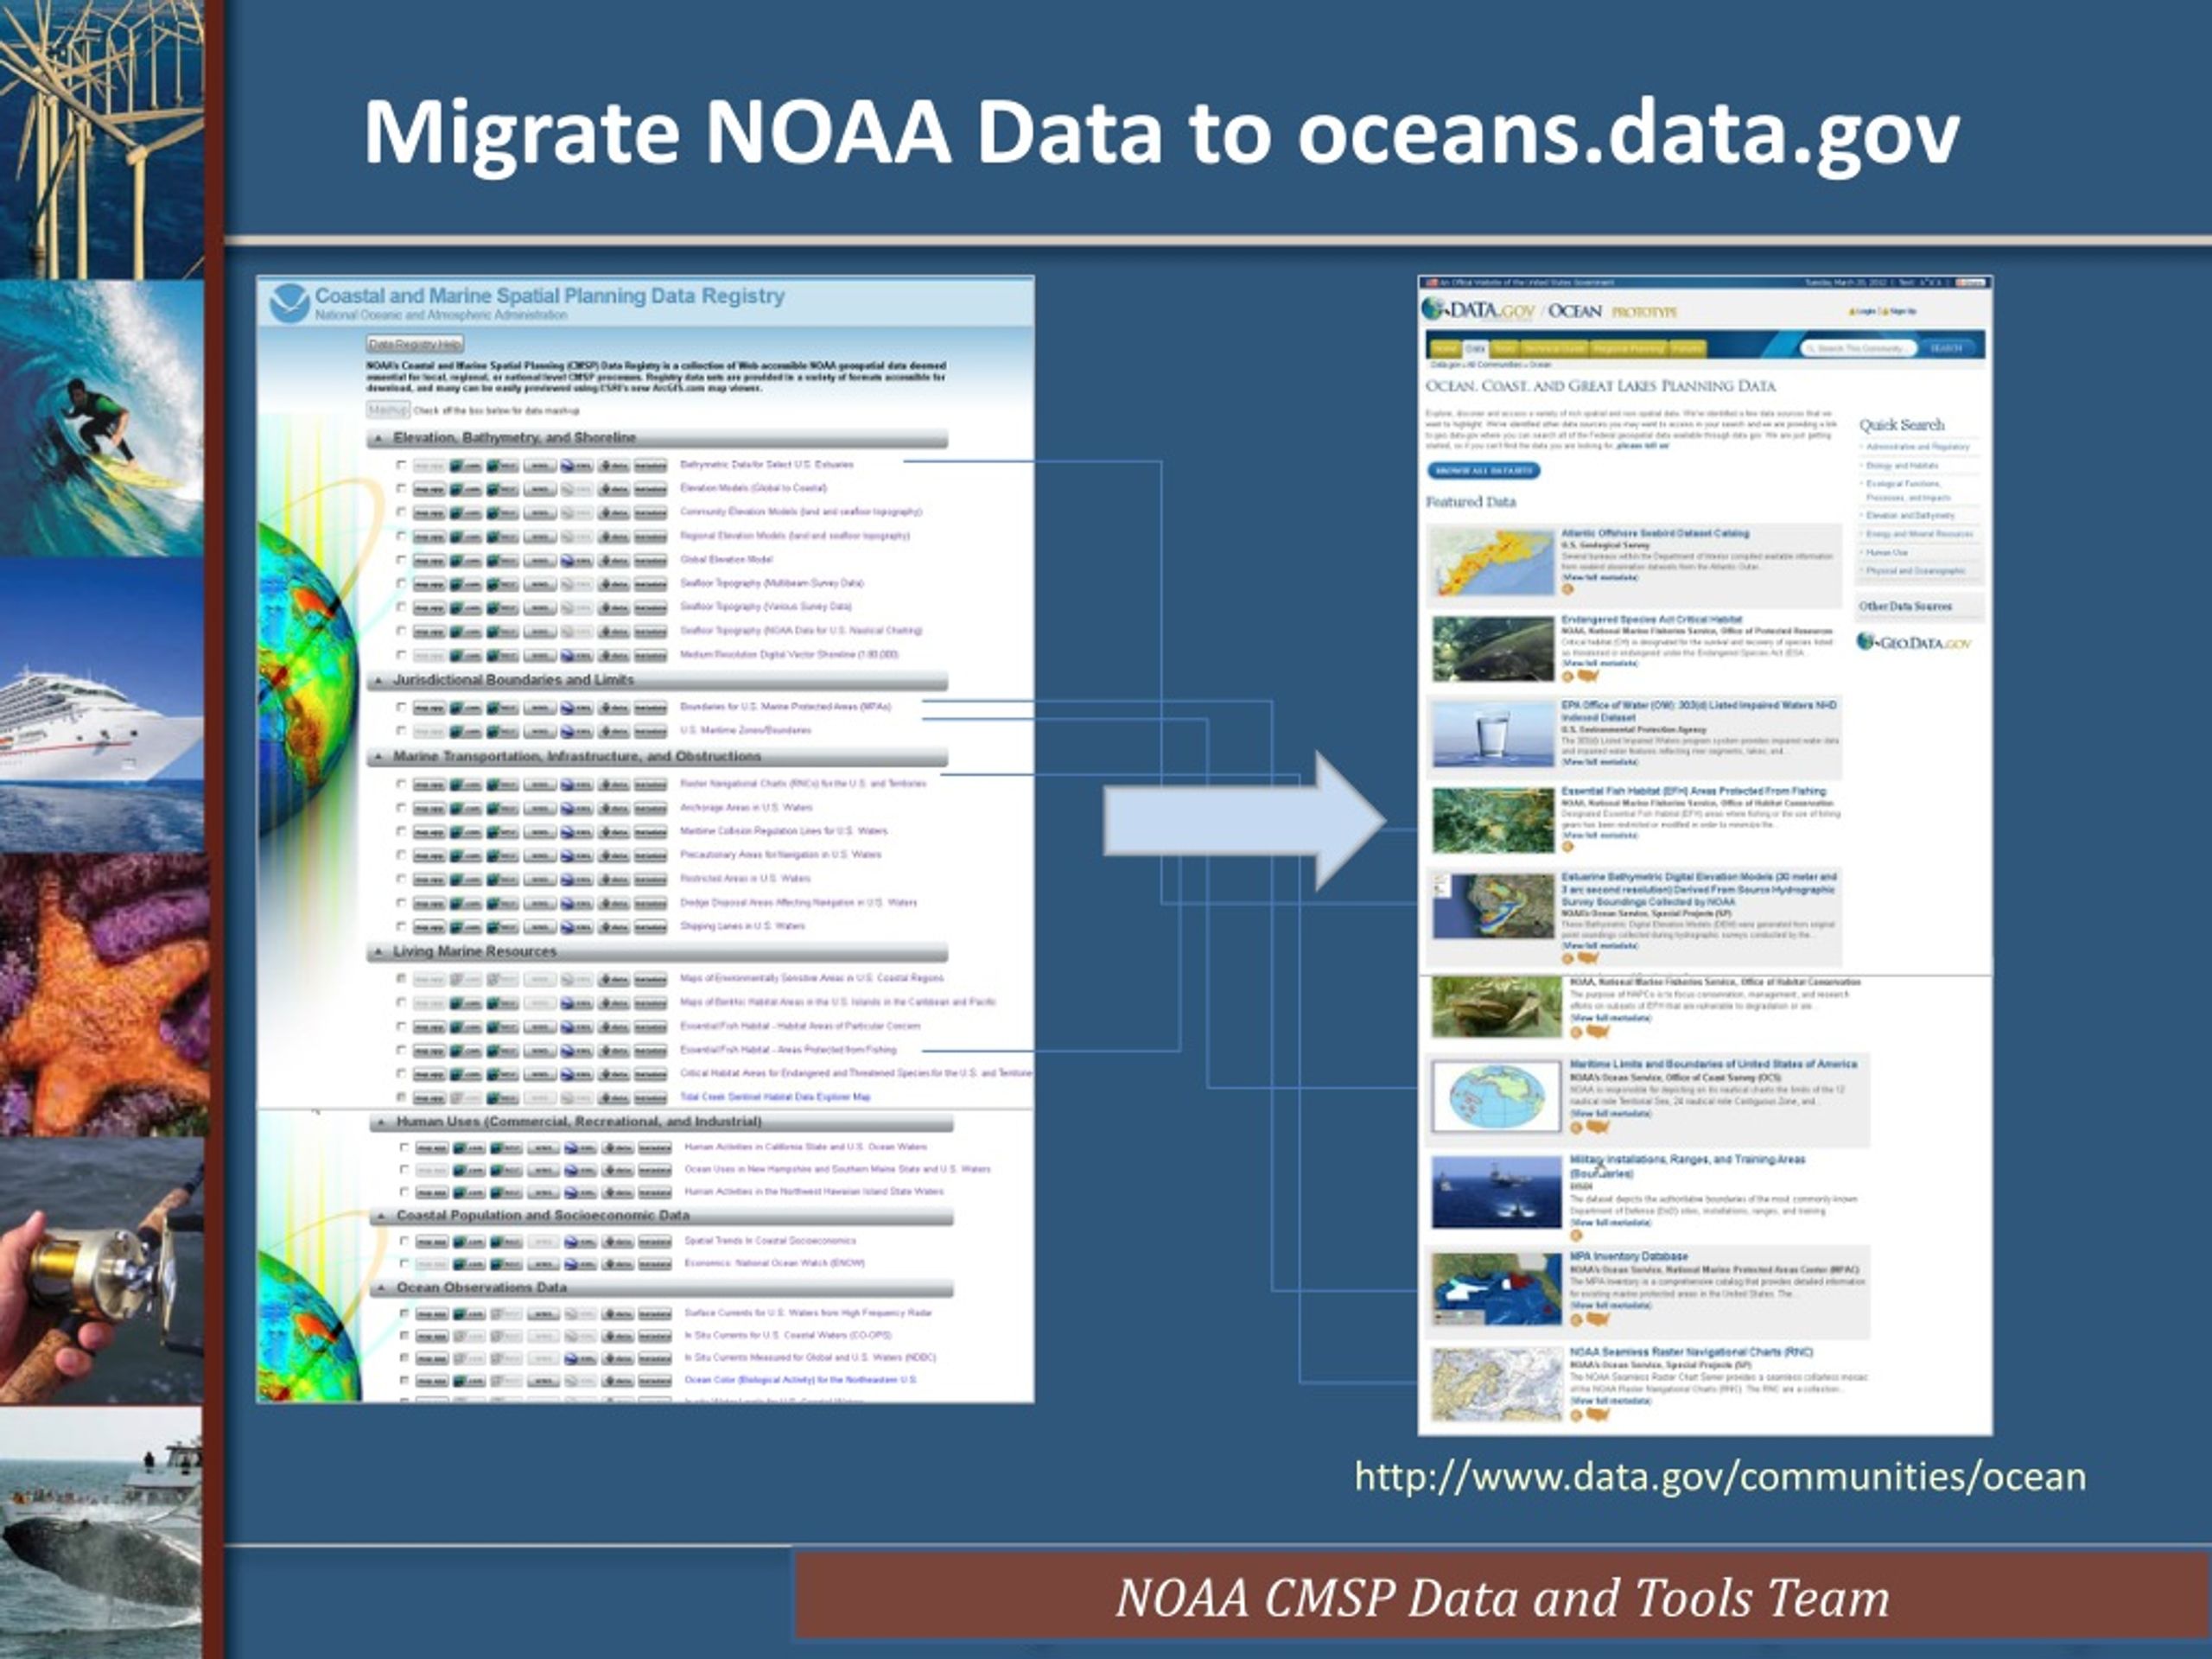The image size is (2212, 1659).
Task: Open the Home tab on the Data.gov Ocean page
Action: pos(1446,349)
